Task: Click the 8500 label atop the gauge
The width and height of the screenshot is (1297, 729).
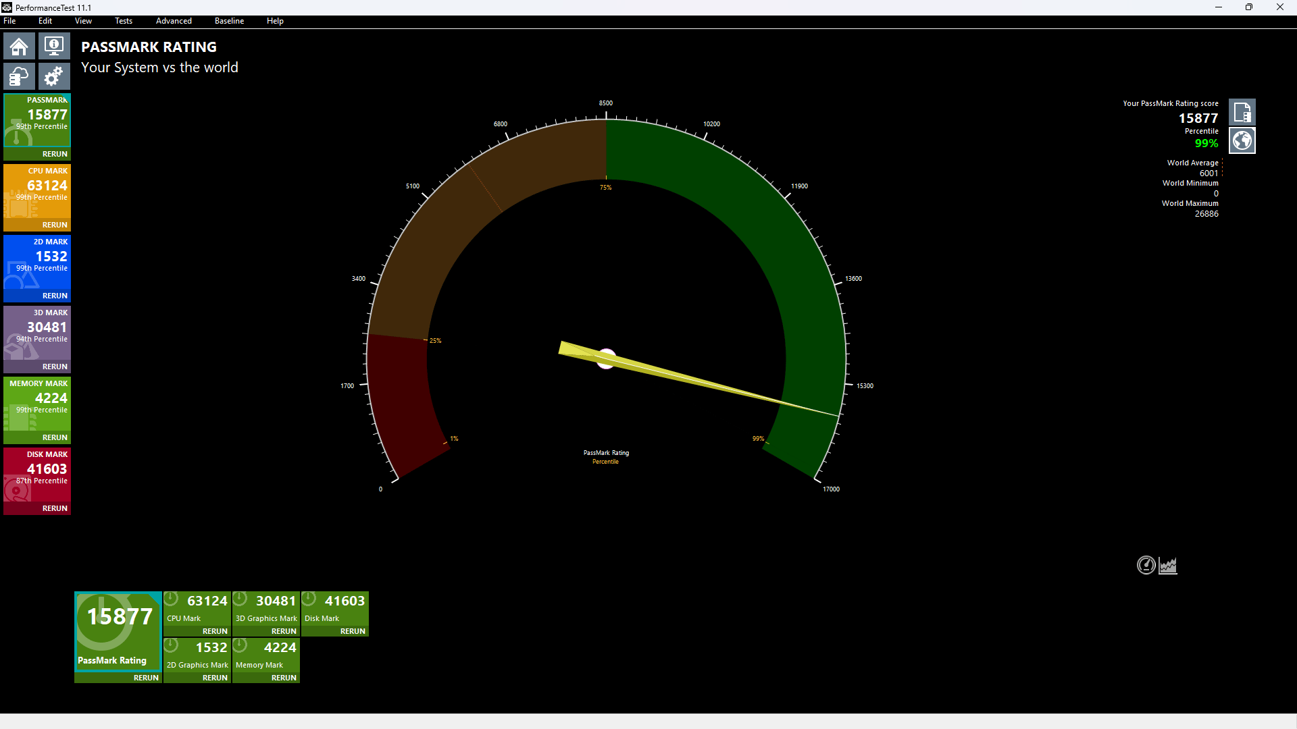Action: (x=606, y=103)
